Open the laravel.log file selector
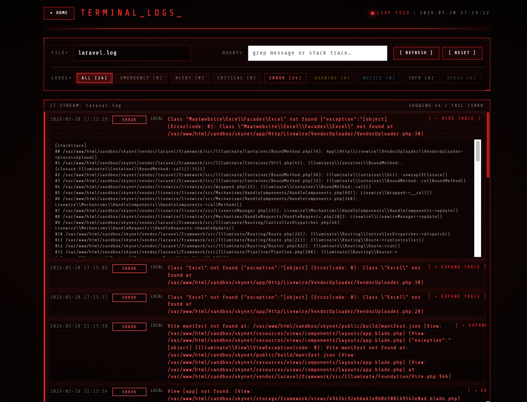The height and width of the screenshot is (402, 527). (x=132, y=53)
